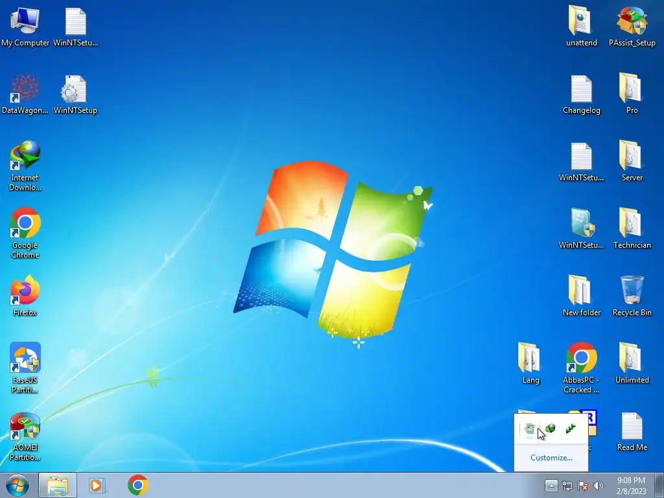Click the volume speaker tray icon
The image size is (664, 498).
click(599, 486)
